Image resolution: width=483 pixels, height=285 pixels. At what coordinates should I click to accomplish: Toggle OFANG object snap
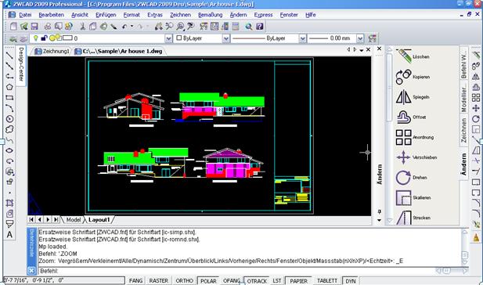coord(232,280)
